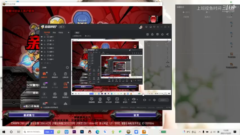
Task: Show hidden system tray icons chevron
Action: click(200, 132)
